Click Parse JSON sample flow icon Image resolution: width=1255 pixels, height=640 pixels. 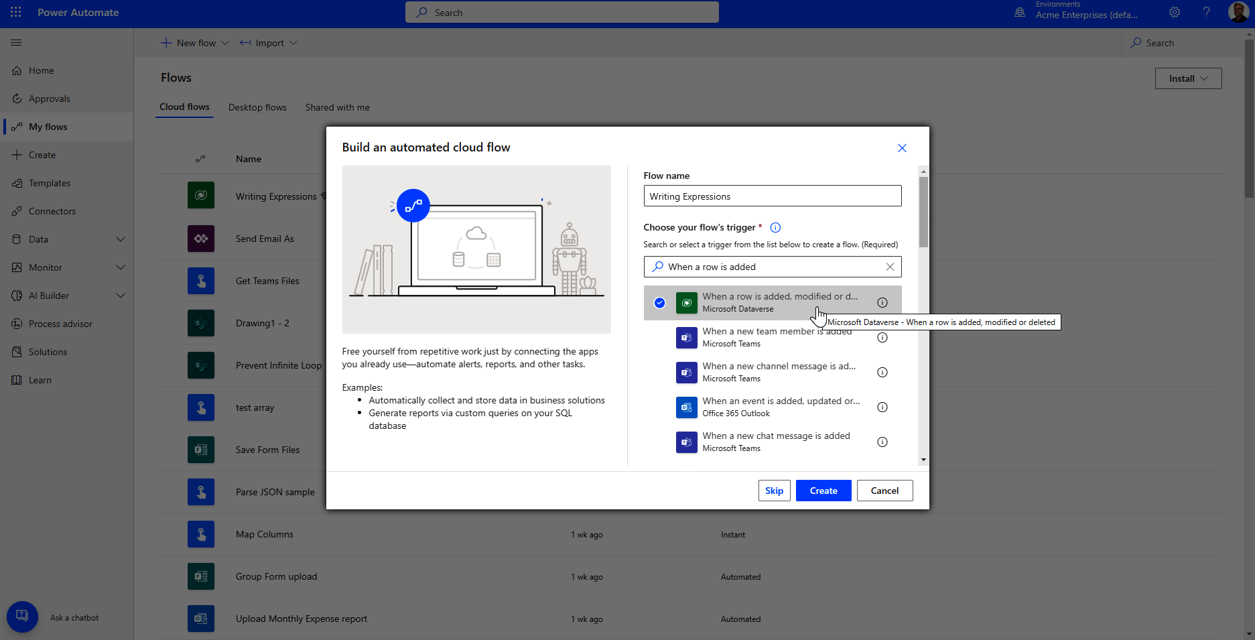tap(201, 492)
